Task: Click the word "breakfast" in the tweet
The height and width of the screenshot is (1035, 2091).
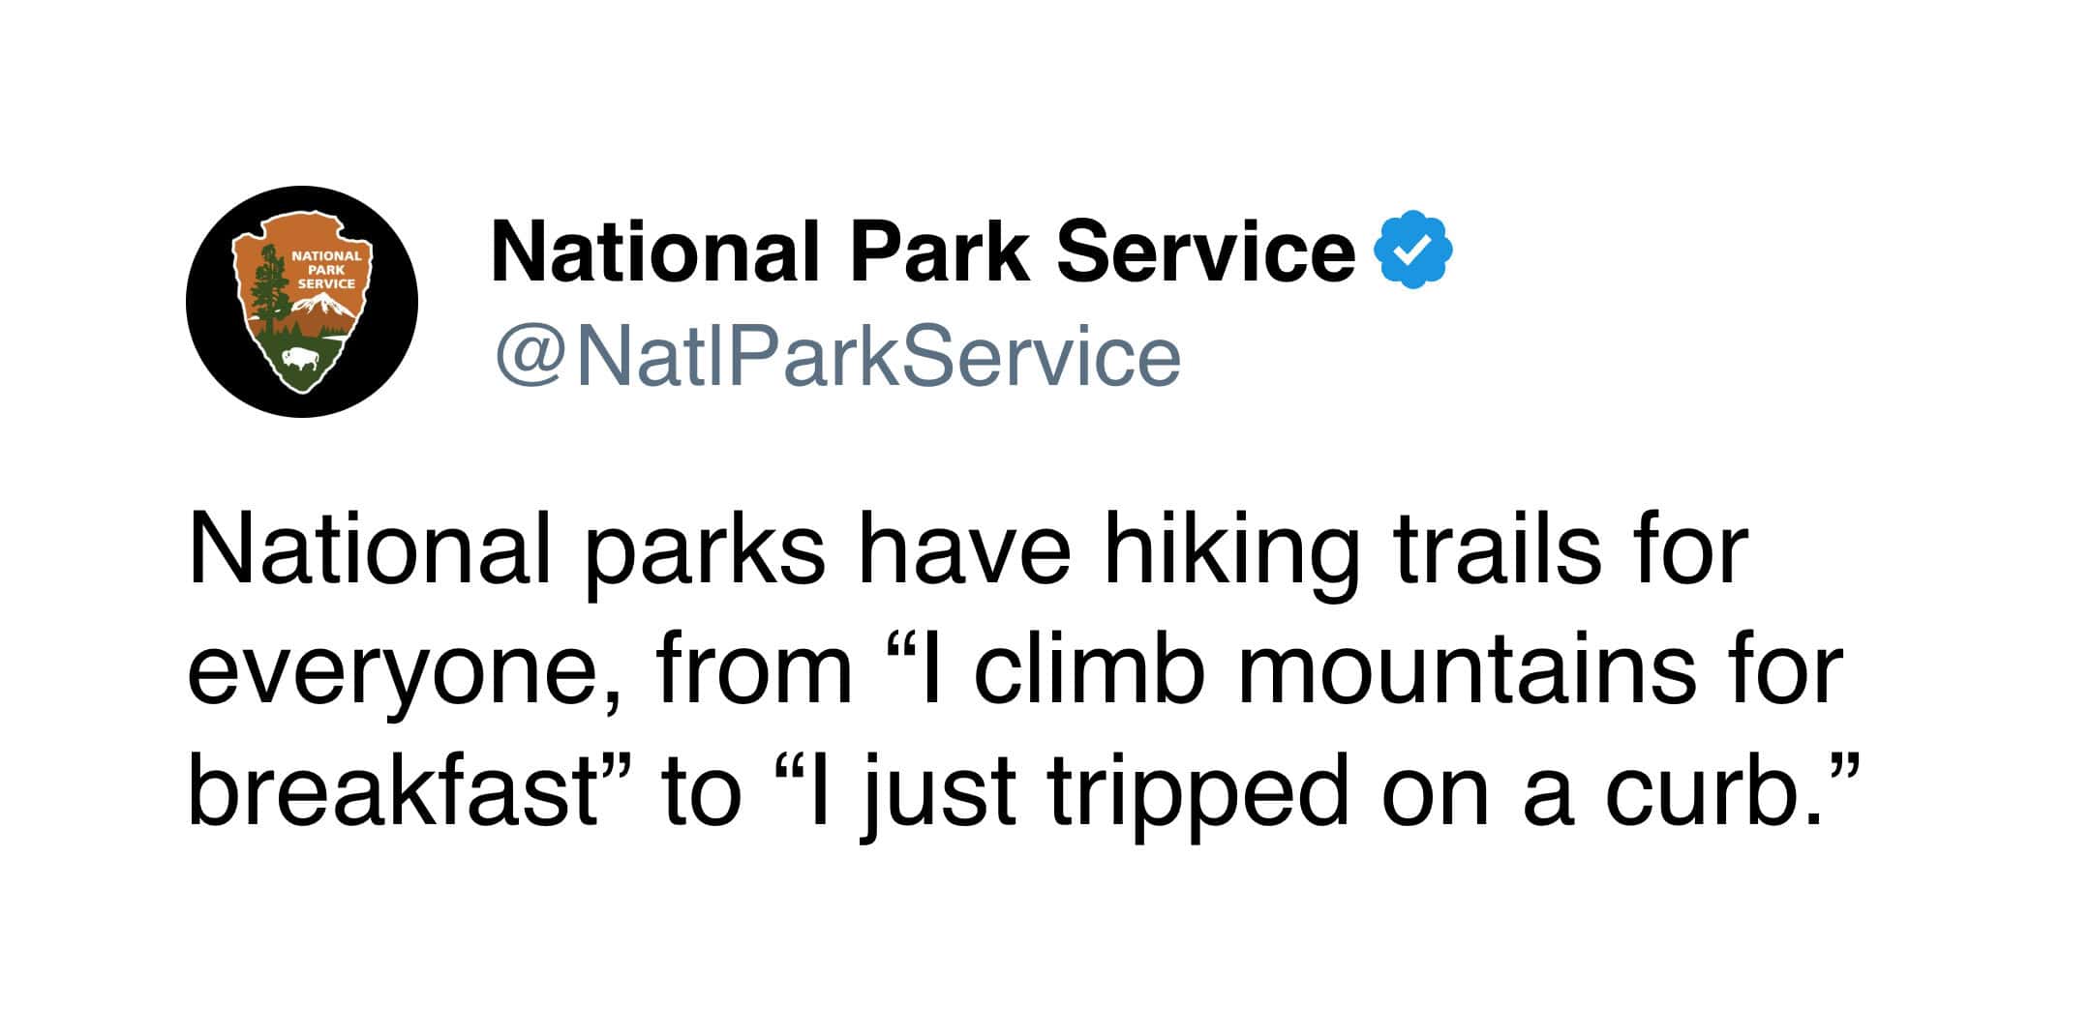Action: (390, 792)
